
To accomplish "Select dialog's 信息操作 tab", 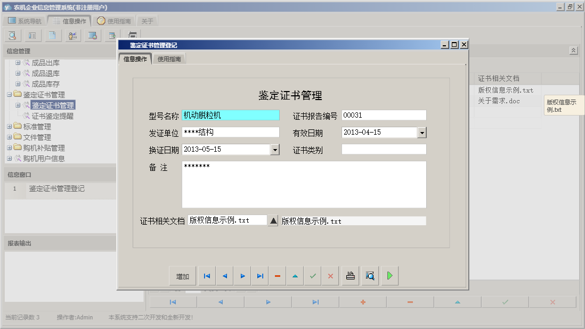I will (x=135, y=59).
